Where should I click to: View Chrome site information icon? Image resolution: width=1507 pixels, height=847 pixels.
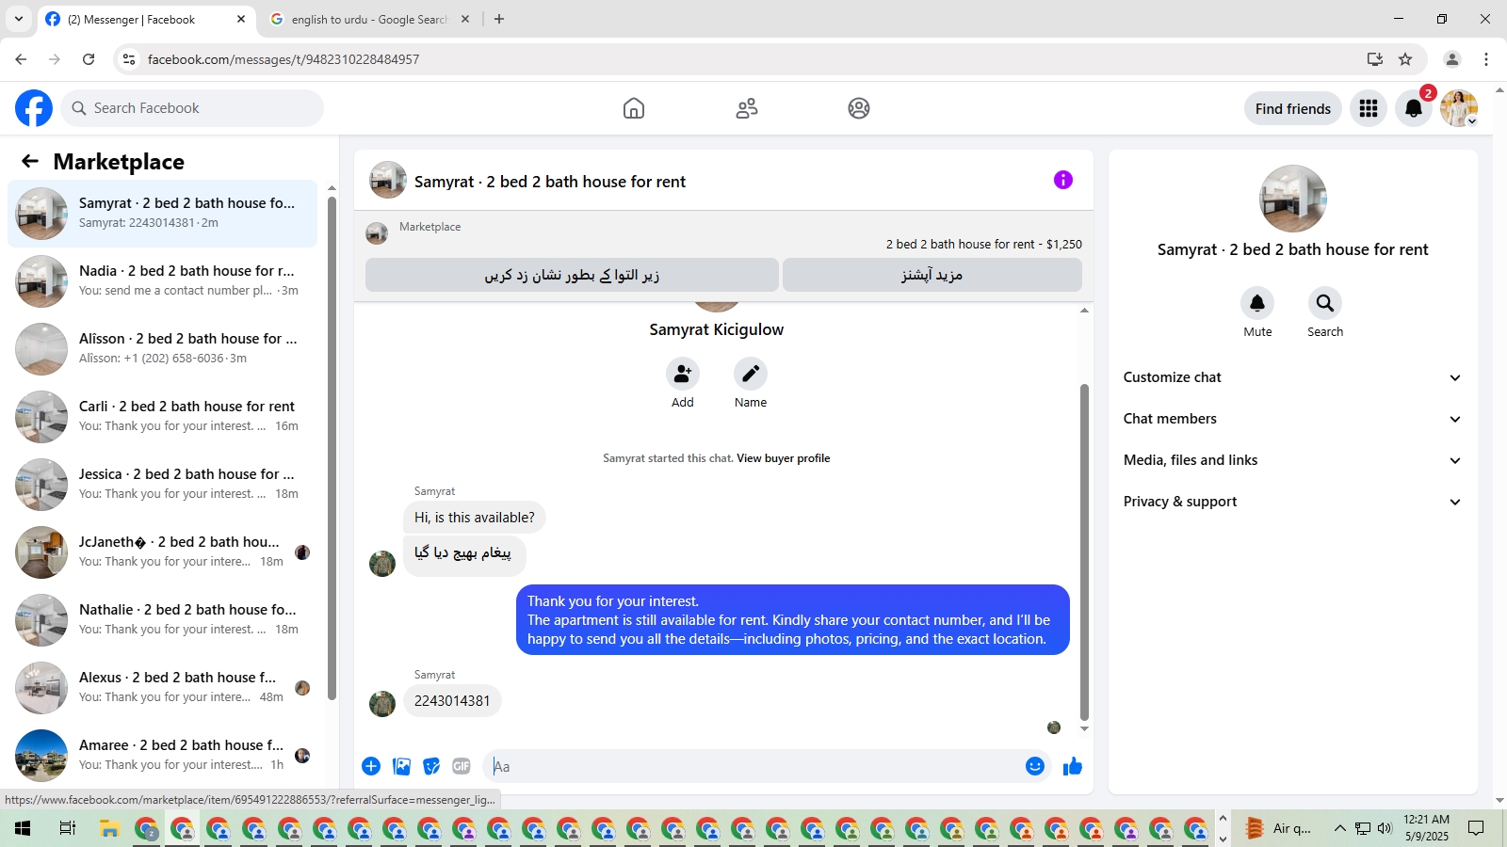129,59
